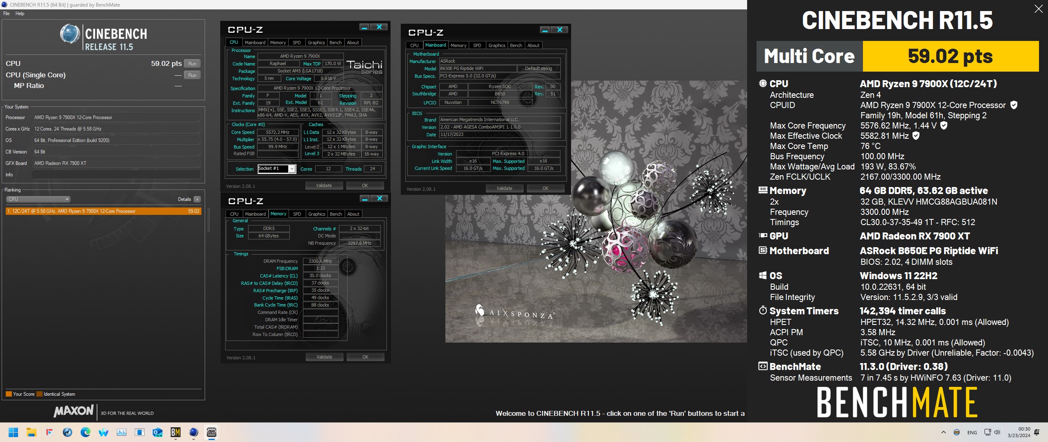Click the Cinebench sphere logo icon

point(70,34)
